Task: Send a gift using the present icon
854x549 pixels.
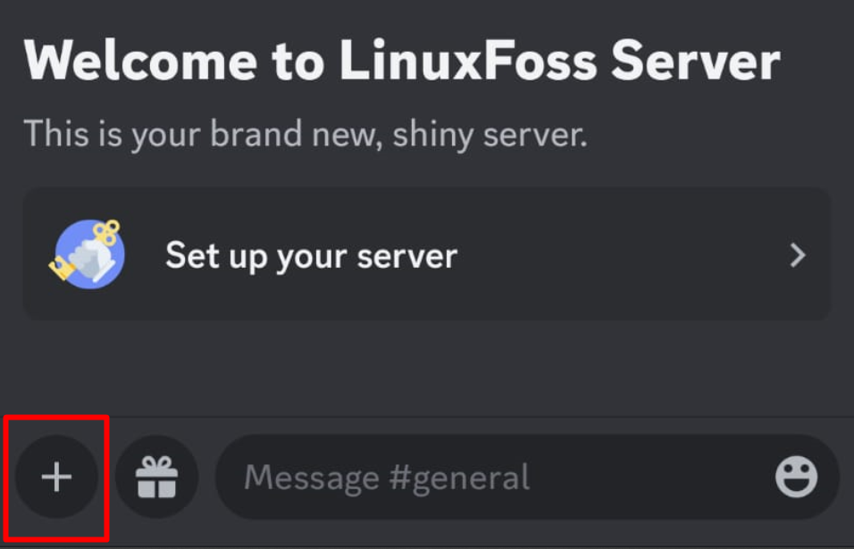Action: 156,477
